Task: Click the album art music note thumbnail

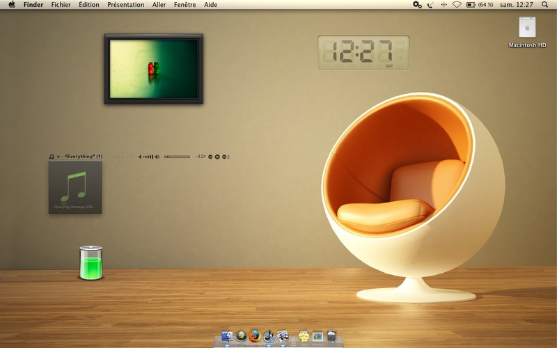Action: pyautogui.click(x=75, y=187)
